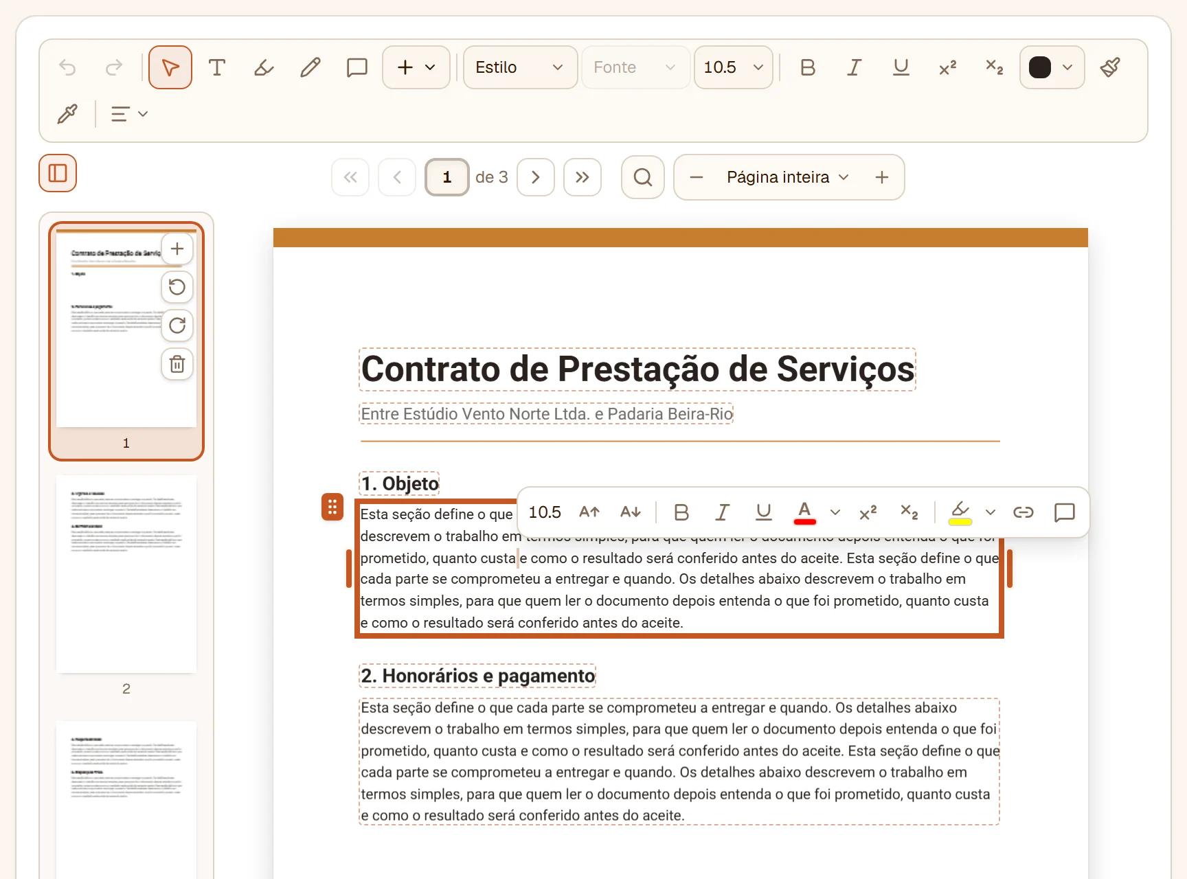Open the black text color swatch

coord(1052,67)
